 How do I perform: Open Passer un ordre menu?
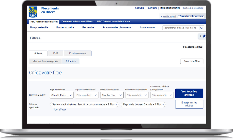pyautogui.click(x=65, y=27)
